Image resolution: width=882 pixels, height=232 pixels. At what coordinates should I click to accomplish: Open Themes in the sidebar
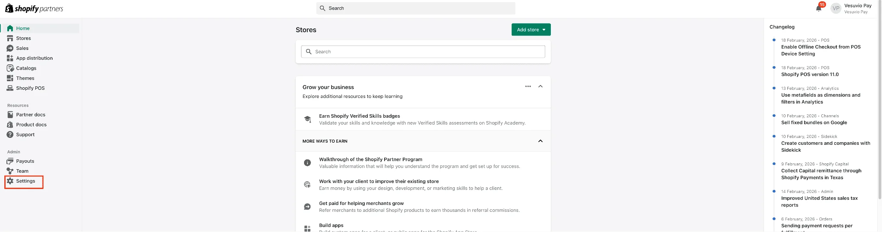(25, 78)
